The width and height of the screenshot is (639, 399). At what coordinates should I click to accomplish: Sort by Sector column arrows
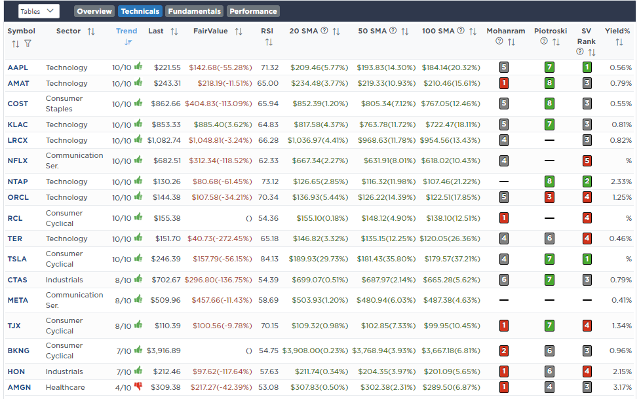91,31
